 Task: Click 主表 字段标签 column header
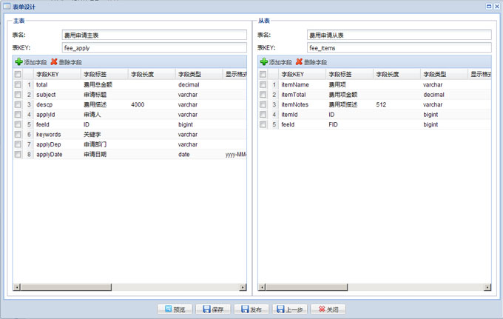104,74
